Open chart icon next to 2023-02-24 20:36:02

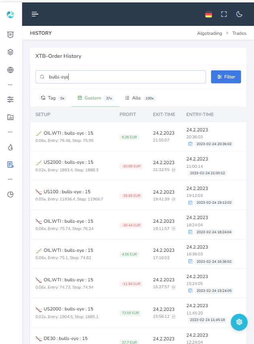(191, 144)
